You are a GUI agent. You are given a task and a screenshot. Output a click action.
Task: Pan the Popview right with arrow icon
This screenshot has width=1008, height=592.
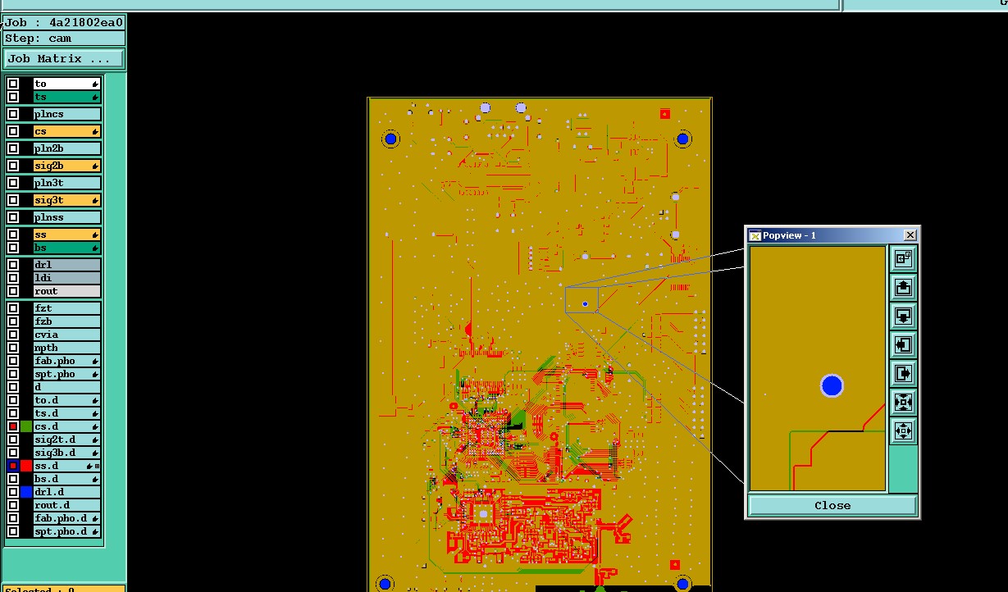click(903, 374)
